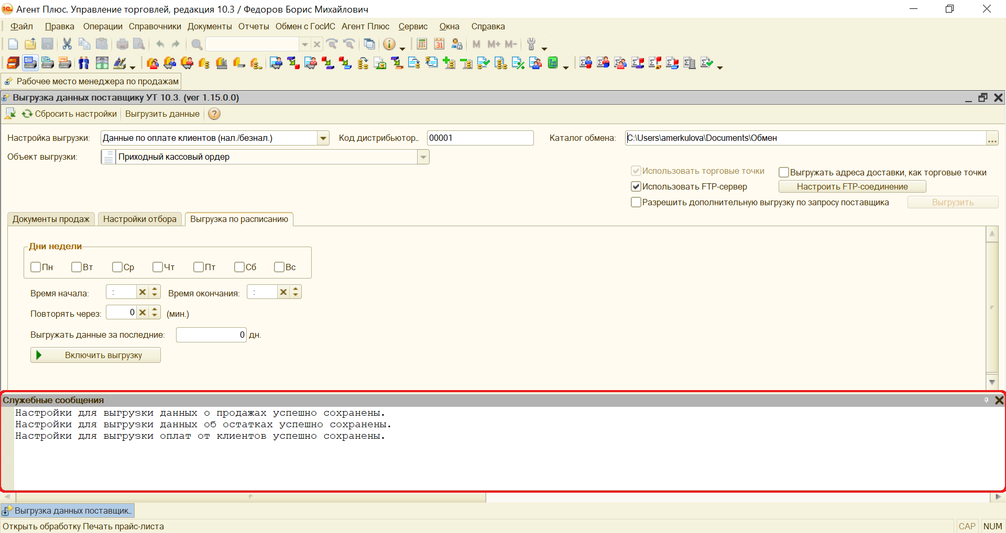Uncheck Использовать FTP-сервер checkbox
The width and height of the screenshot is (1006, 533).
pyautogui.click(x=636, y=186)
